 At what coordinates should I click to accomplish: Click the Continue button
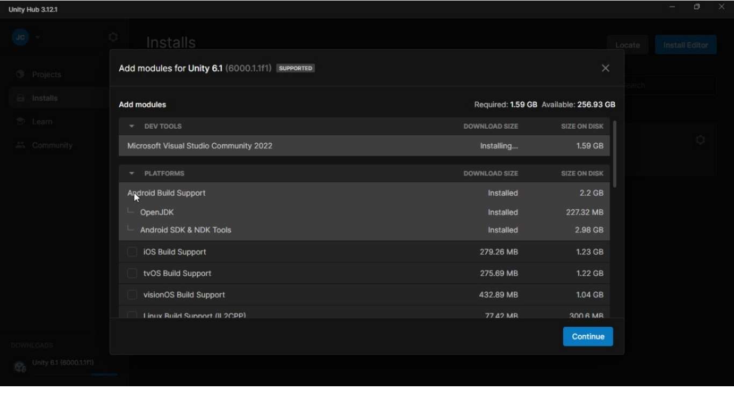click(x=588, y=336)
